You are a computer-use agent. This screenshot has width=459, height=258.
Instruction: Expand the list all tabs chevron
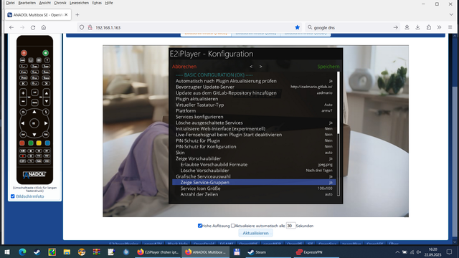pos(451,14)
